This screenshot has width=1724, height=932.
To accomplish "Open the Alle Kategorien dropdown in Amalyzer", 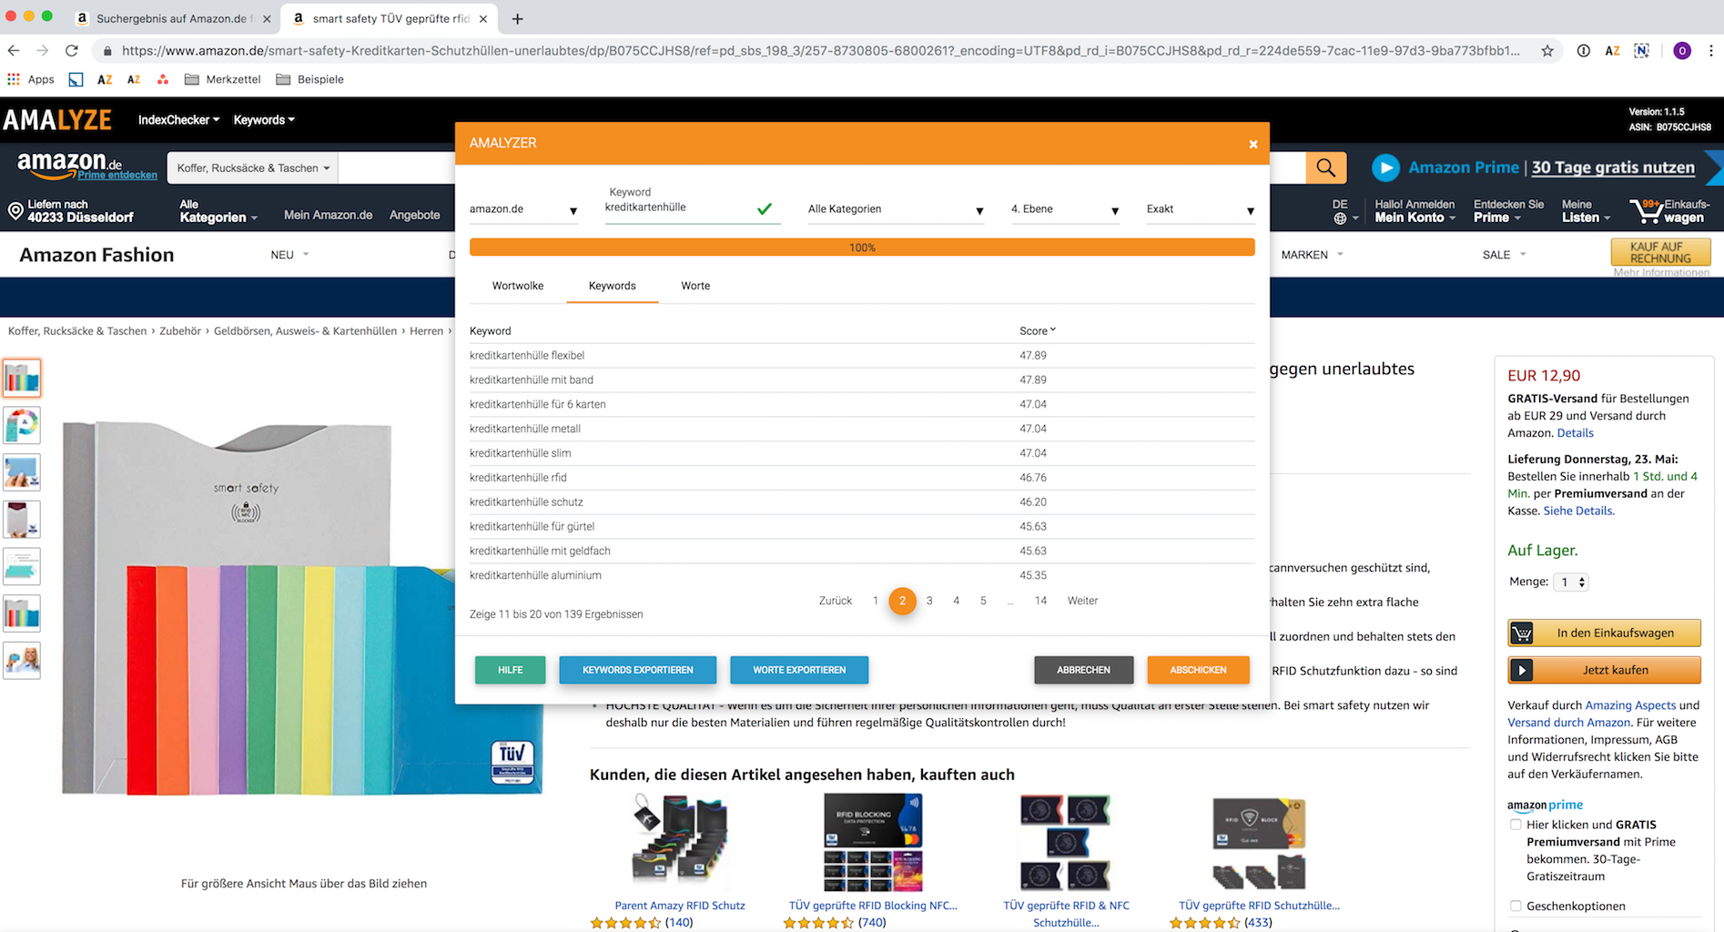I will coord(896,209).
